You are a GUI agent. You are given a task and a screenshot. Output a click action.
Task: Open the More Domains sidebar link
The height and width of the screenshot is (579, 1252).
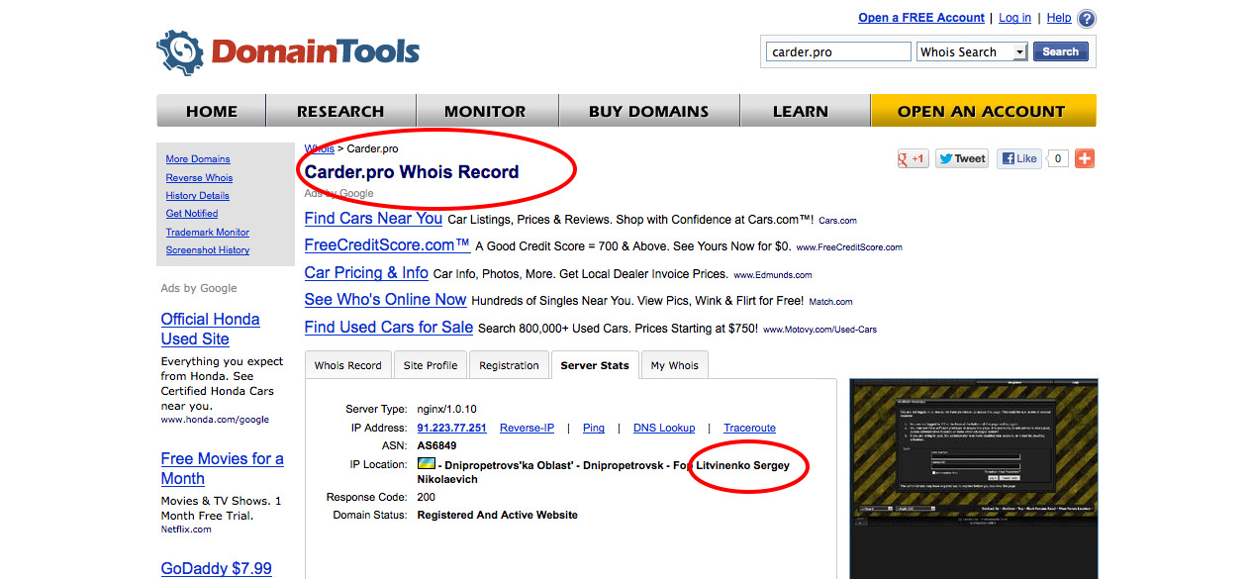coord(198,159)
